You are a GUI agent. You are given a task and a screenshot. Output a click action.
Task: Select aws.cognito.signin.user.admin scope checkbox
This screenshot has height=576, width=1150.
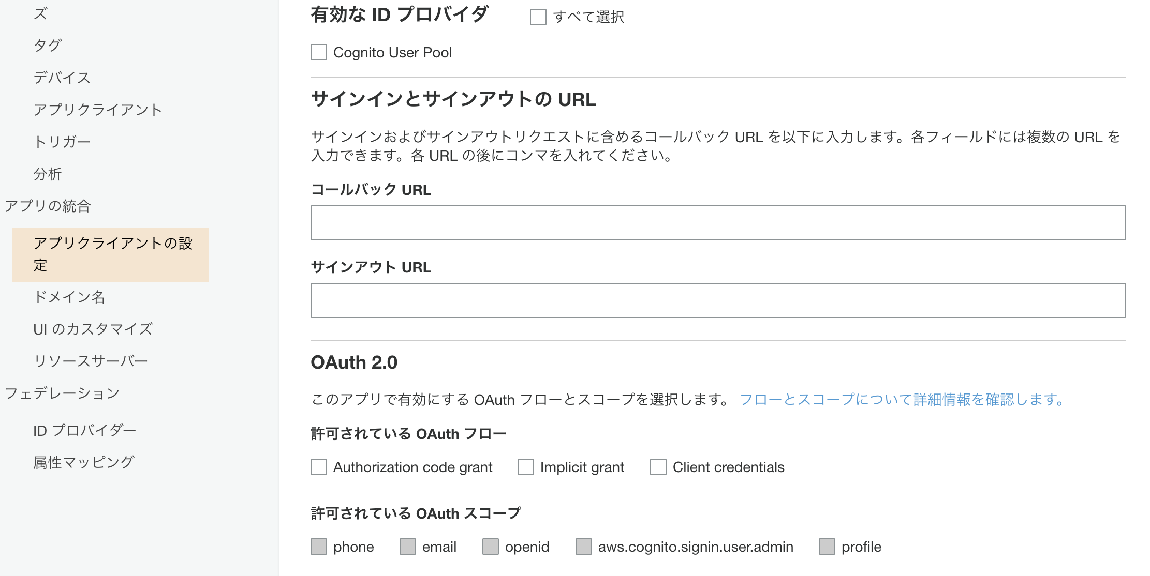(x=584, y=547)
